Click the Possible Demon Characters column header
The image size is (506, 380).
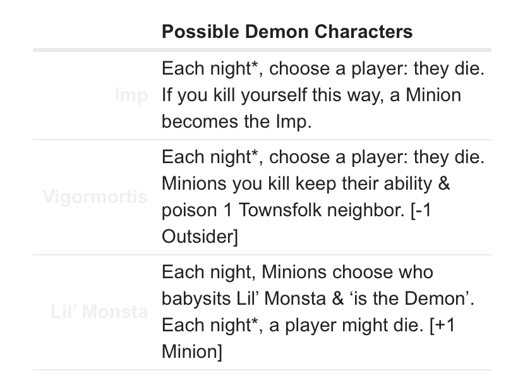click(x=287, y=32)
